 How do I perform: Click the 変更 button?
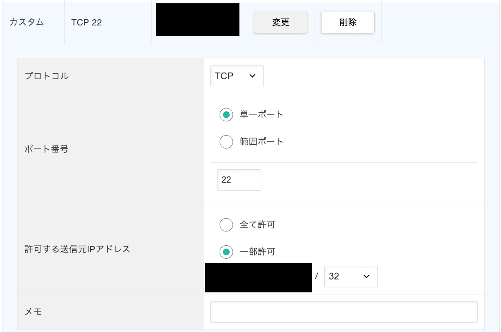[x=281, y=23]
